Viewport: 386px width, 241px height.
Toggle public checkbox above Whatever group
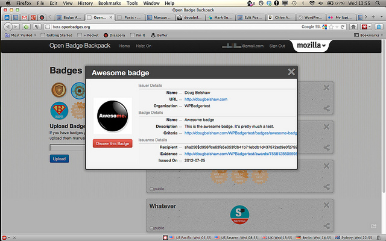pyautogui.click(x=151, y=189)
